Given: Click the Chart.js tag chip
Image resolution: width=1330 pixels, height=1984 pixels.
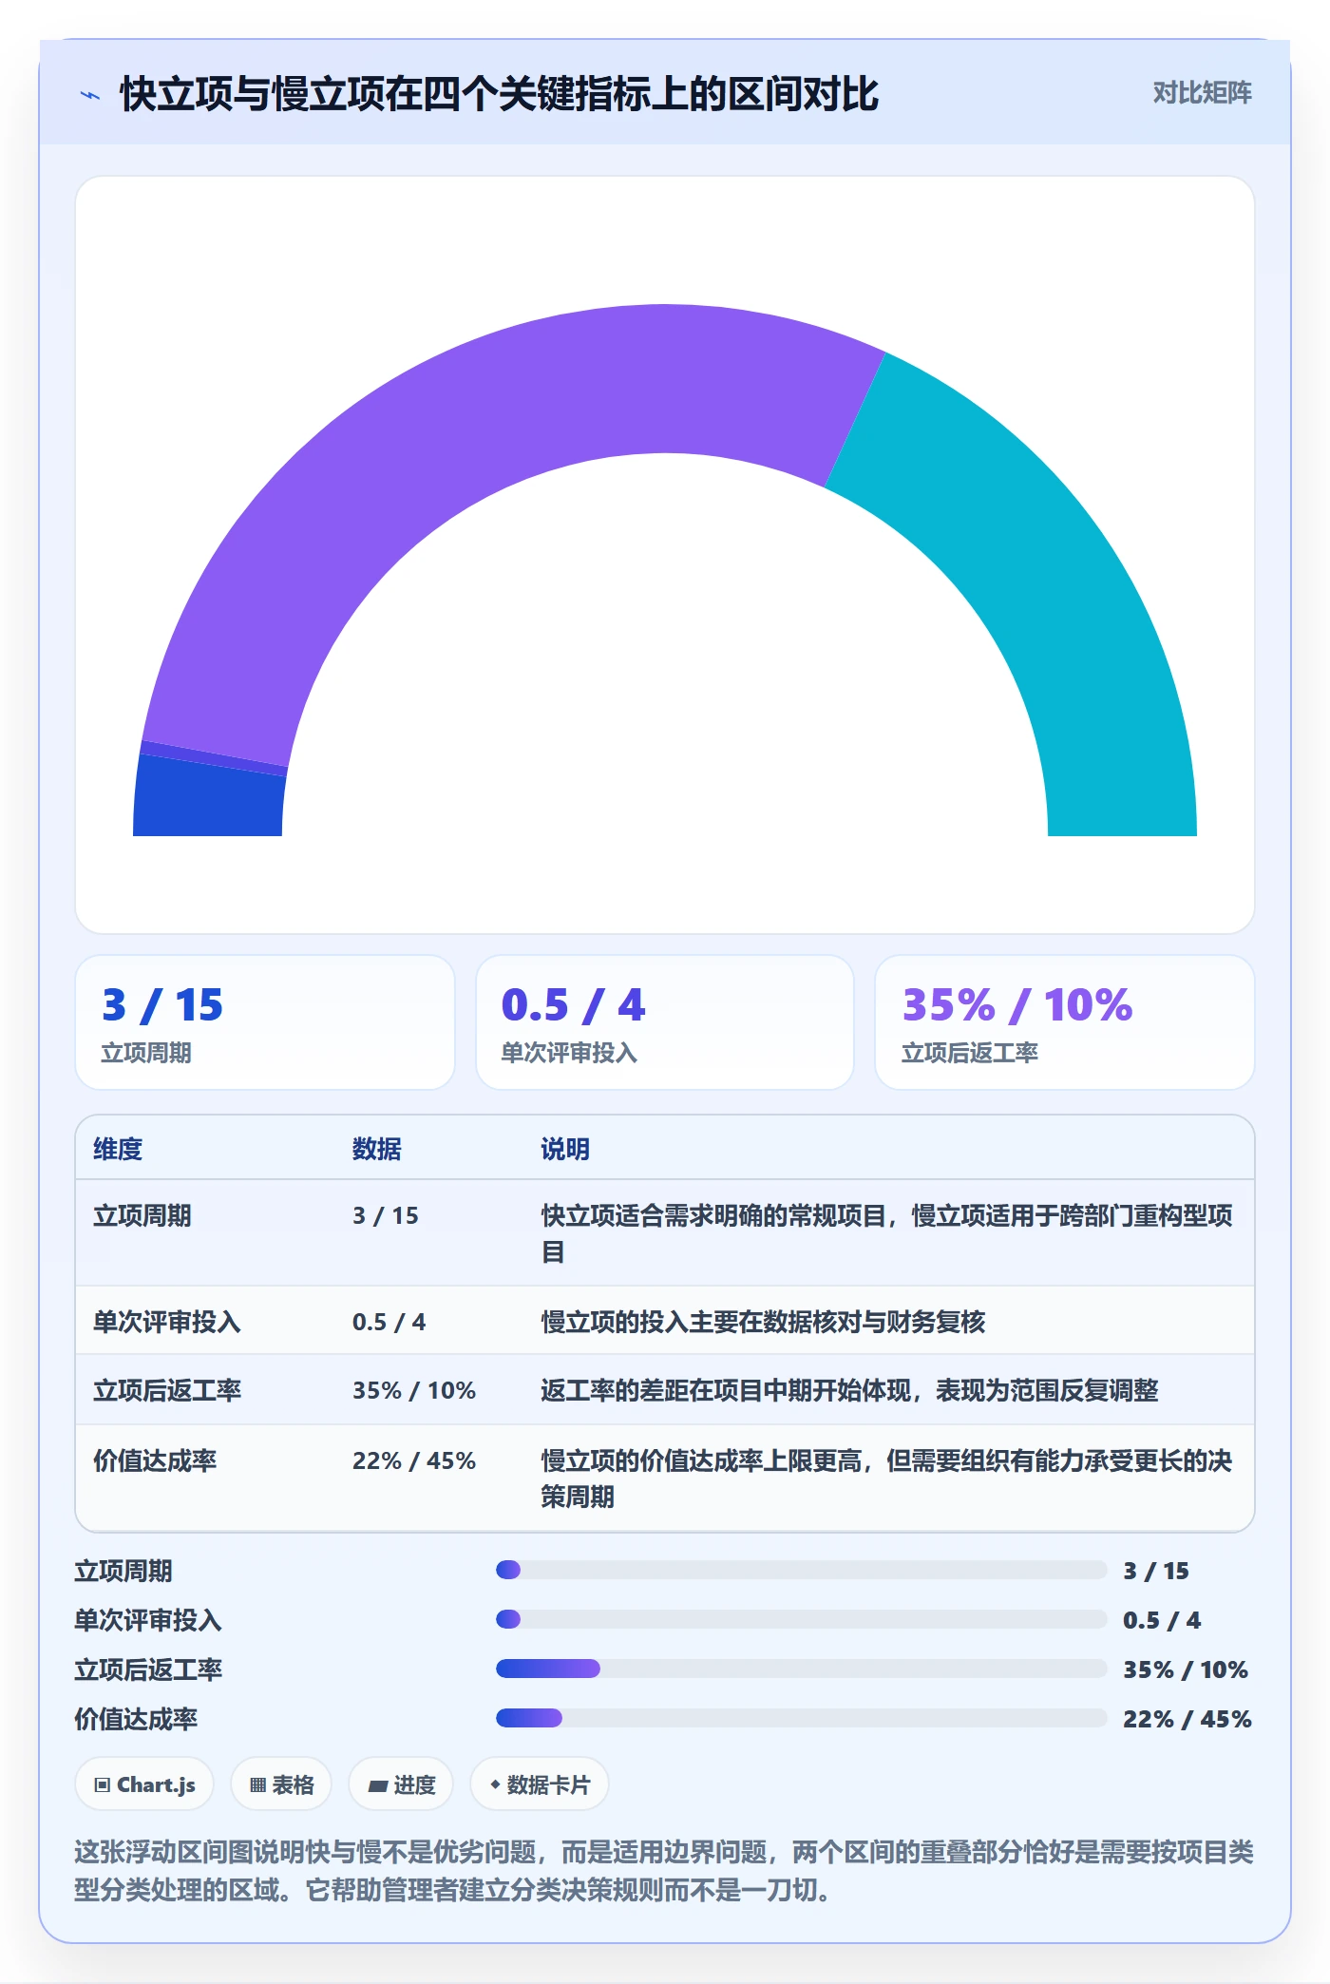Looking at the screenshot, I should 144,1784.
